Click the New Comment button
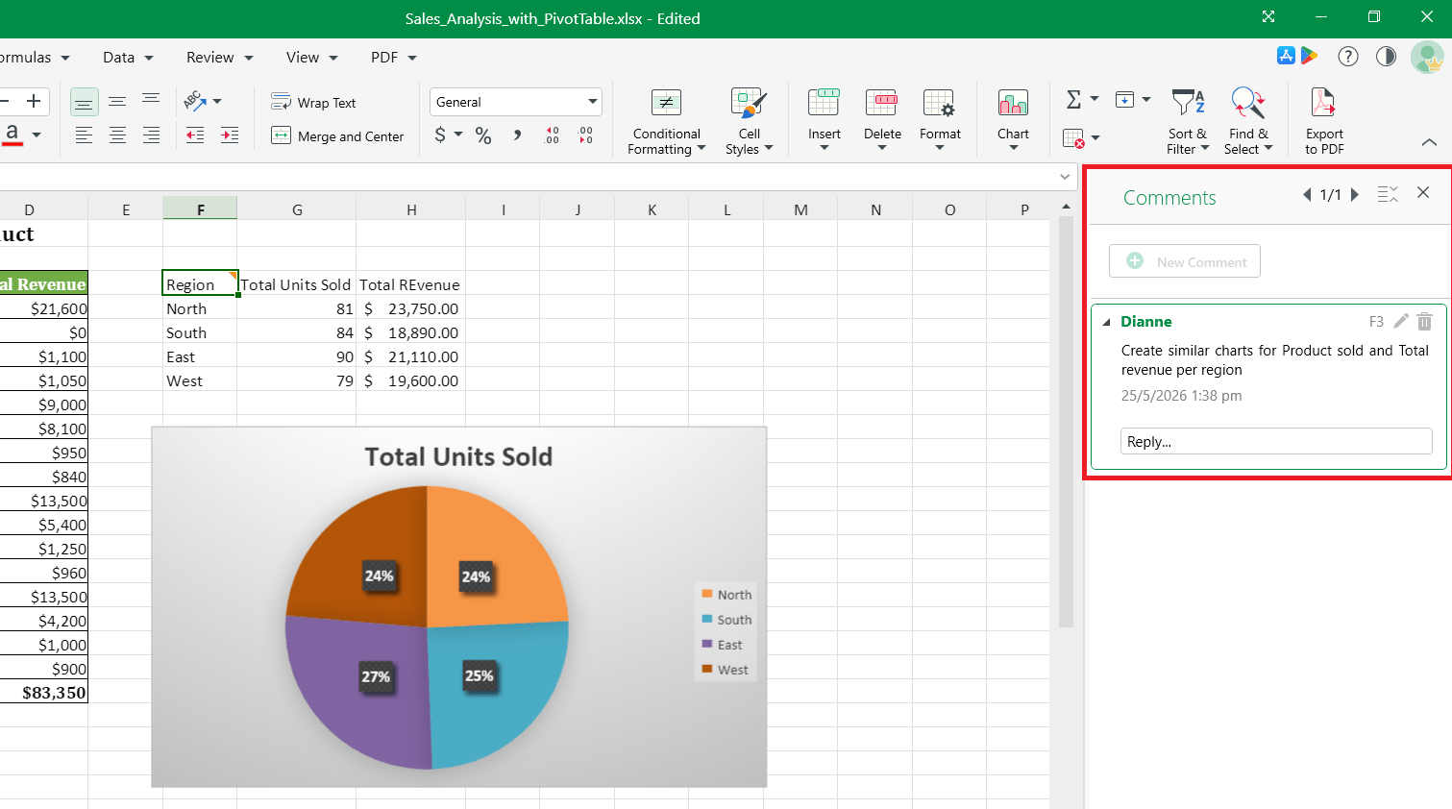 (1184, 261)
